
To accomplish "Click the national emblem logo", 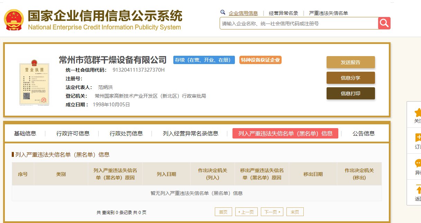I will tap(14, 19).
